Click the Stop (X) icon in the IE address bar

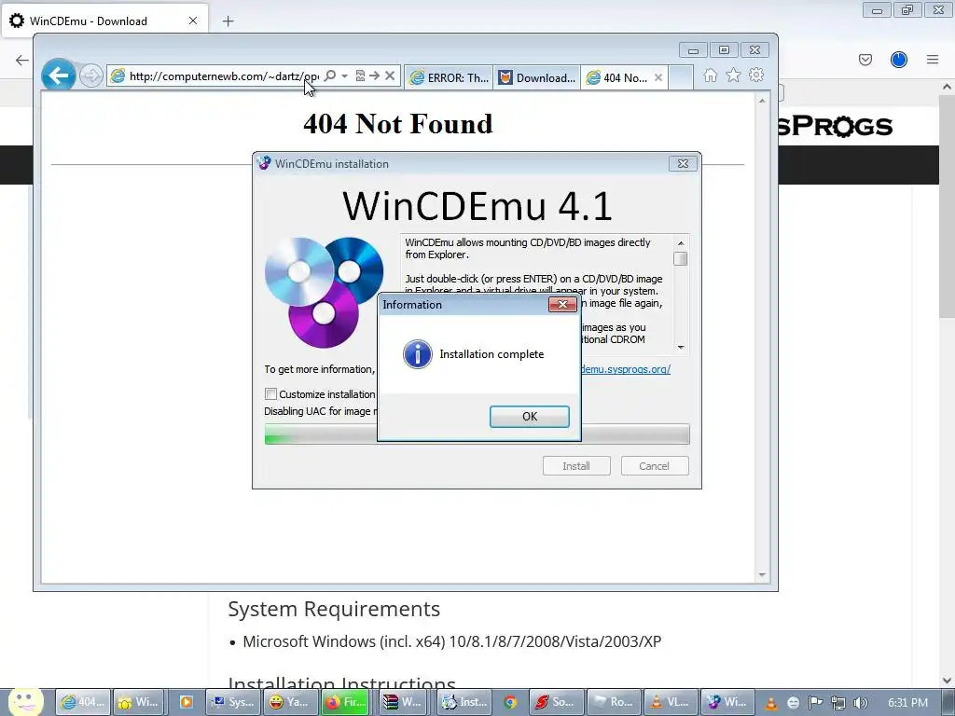coord(390,76)
